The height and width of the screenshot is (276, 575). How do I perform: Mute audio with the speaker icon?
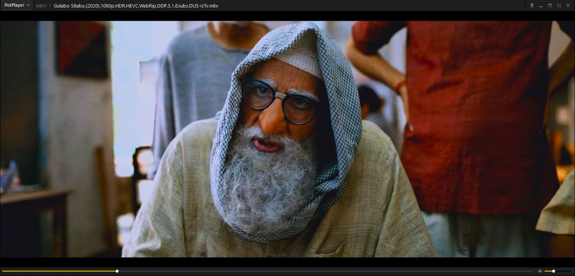point(540,271)
